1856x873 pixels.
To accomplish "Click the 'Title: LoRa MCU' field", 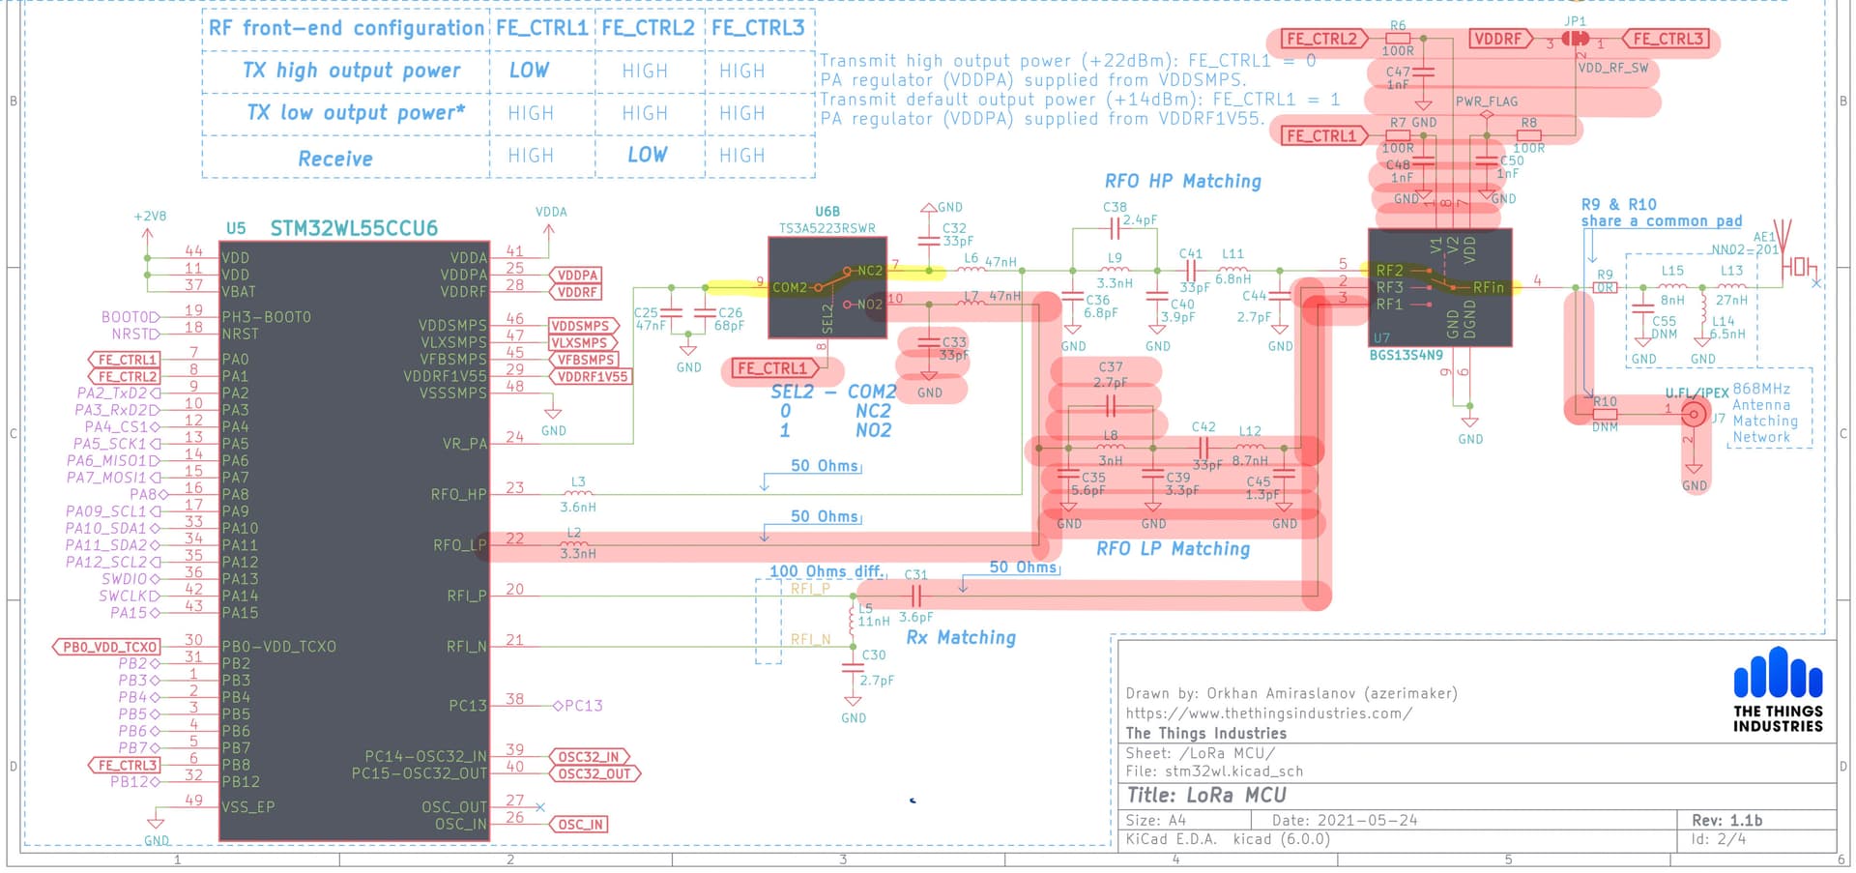I will click(1207, 795).
